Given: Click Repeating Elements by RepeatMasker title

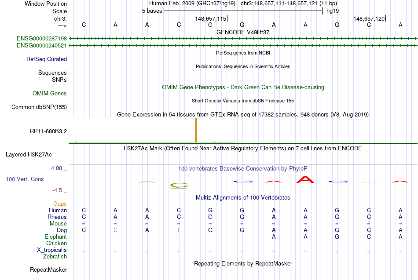Looking at the screenshot, I should coord(243,263).
